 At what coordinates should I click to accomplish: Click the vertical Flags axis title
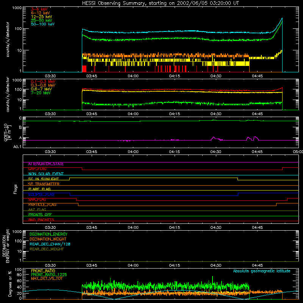15,189
